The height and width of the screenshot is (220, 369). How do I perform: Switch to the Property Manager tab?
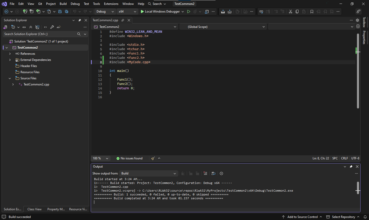56,209
